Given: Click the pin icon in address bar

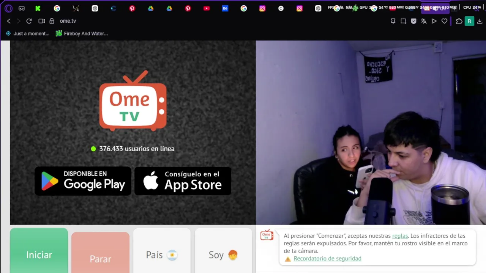Looking at the screenshot, I should point(393,21).
